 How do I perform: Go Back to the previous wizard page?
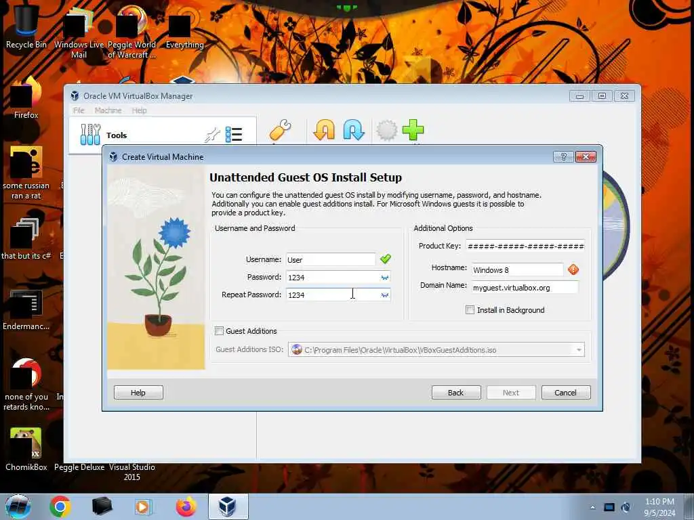point(456,393)
